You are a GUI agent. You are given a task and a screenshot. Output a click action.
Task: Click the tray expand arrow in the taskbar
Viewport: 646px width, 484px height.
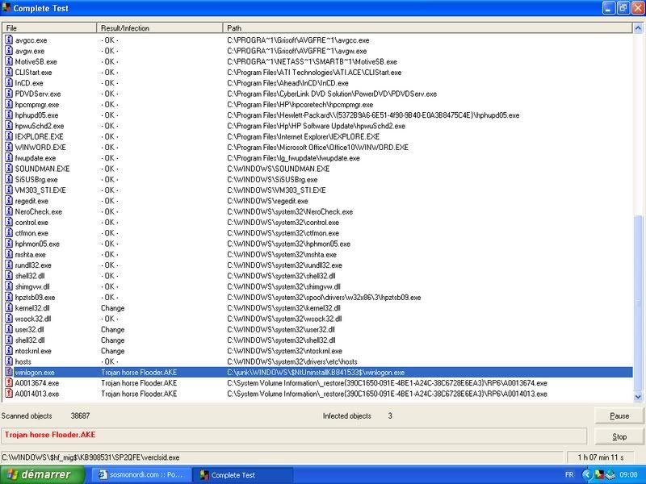(x=587, y=474)
